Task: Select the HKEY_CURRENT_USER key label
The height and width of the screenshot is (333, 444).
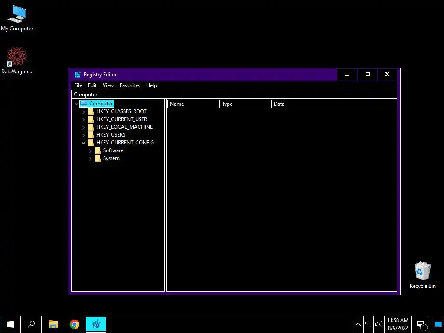Action: click(x=121, y=119)
